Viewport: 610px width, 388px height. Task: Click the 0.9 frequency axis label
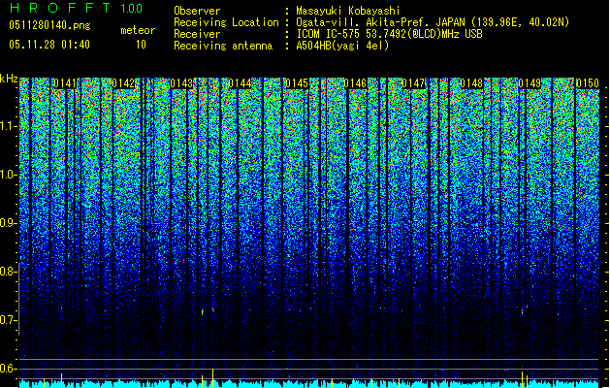coord(9,223)
